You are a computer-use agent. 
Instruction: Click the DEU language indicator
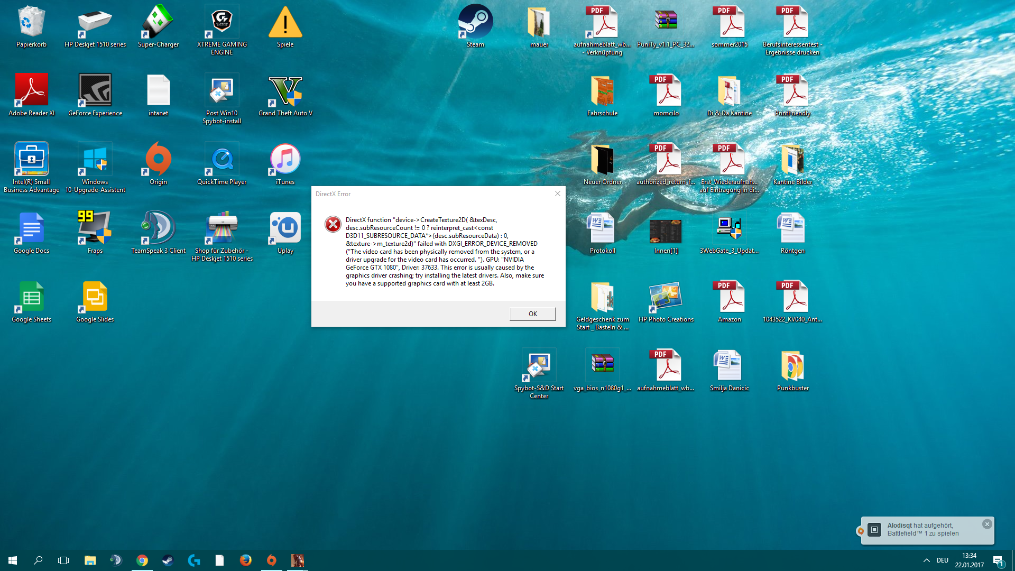coord(943,560)
